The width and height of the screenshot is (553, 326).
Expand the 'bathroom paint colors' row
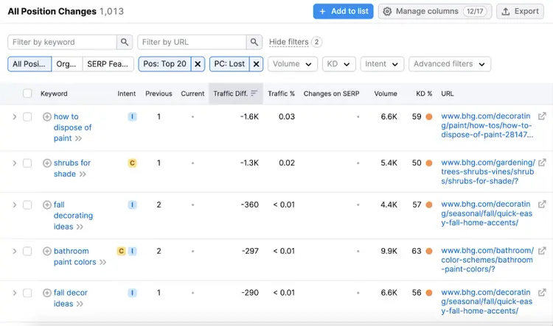click(x=15, y=251)
